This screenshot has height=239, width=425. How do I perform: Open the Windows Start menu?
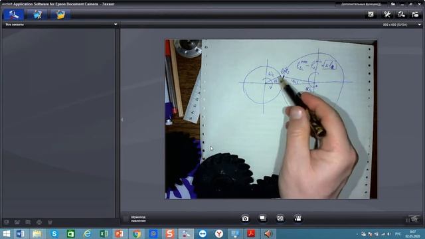click(x=6, y=234)
